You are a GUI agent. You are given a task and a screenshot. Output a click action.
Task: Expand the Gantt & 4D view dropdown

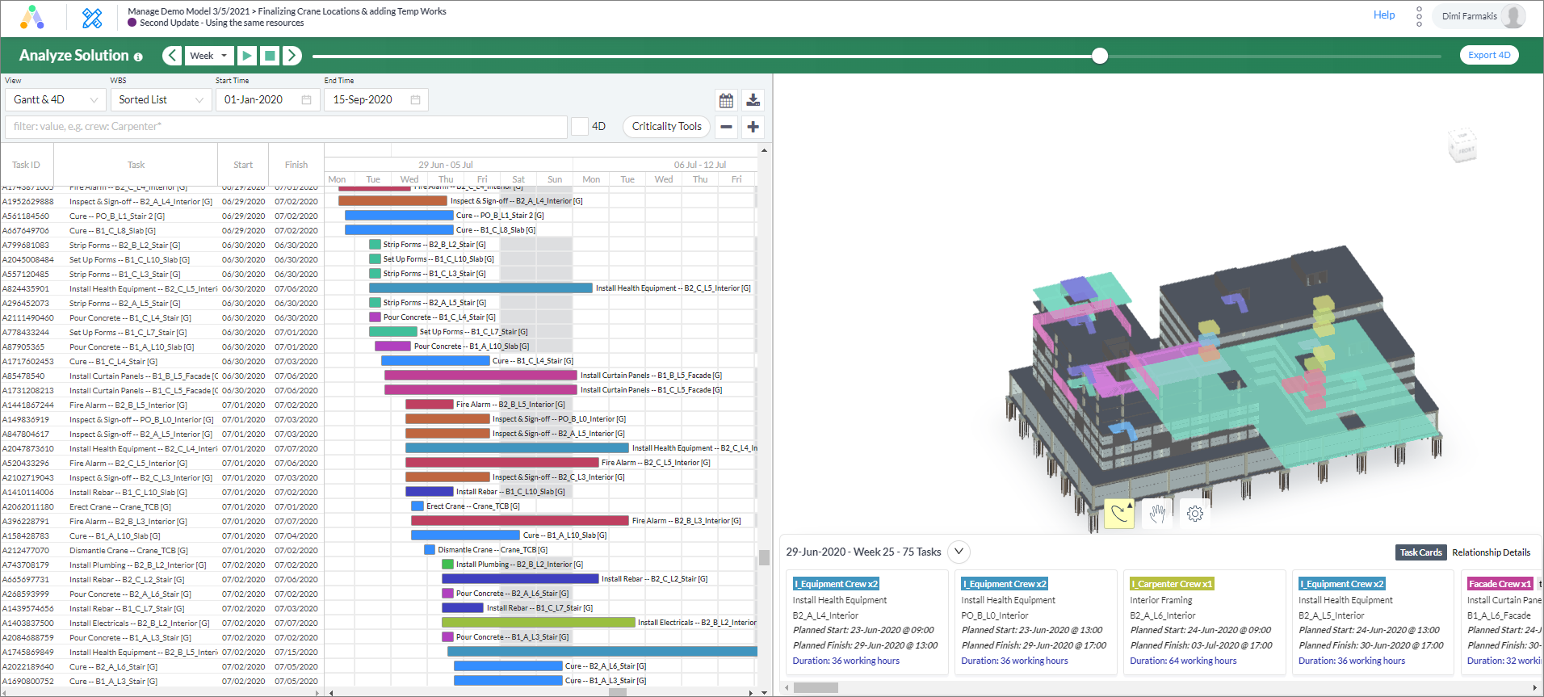(55, 100)
